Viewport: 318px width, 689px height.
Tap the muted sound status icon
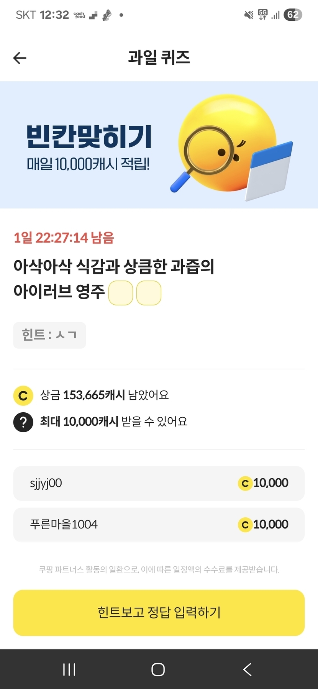(x=249, y=15)
